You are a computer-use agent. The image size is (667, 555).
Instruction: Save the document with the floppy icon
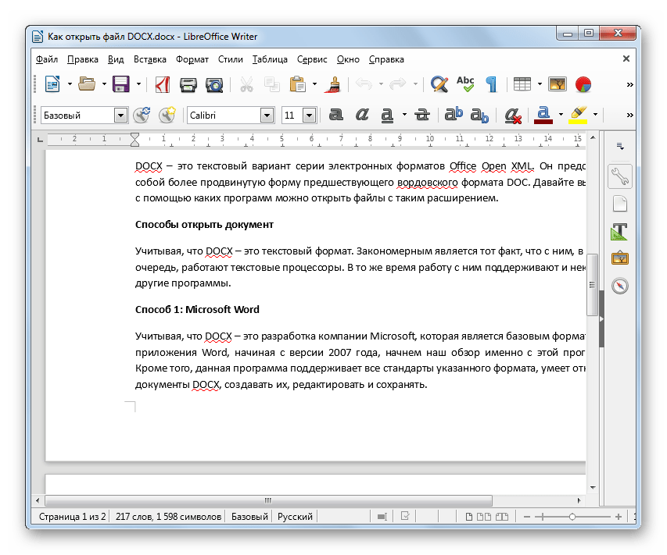point(121,84)
